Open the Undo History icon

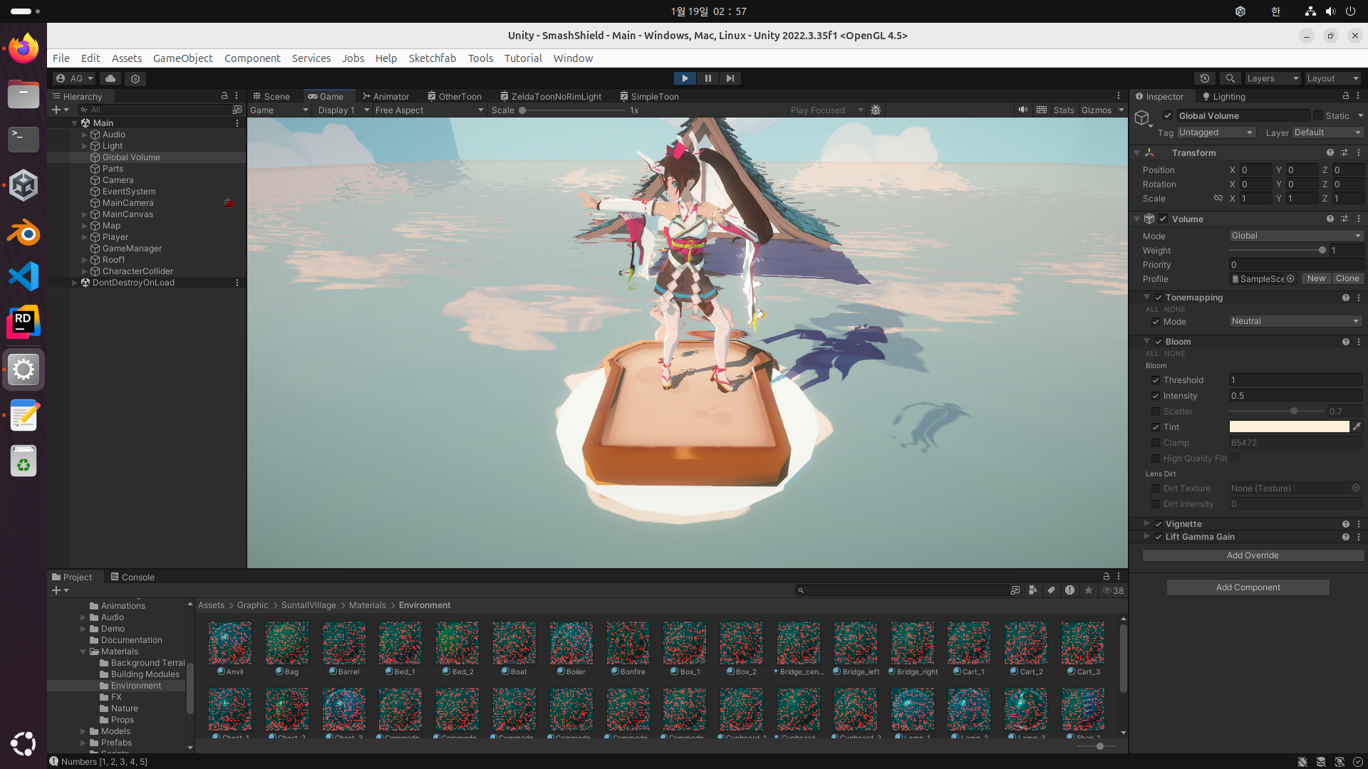1205,78
